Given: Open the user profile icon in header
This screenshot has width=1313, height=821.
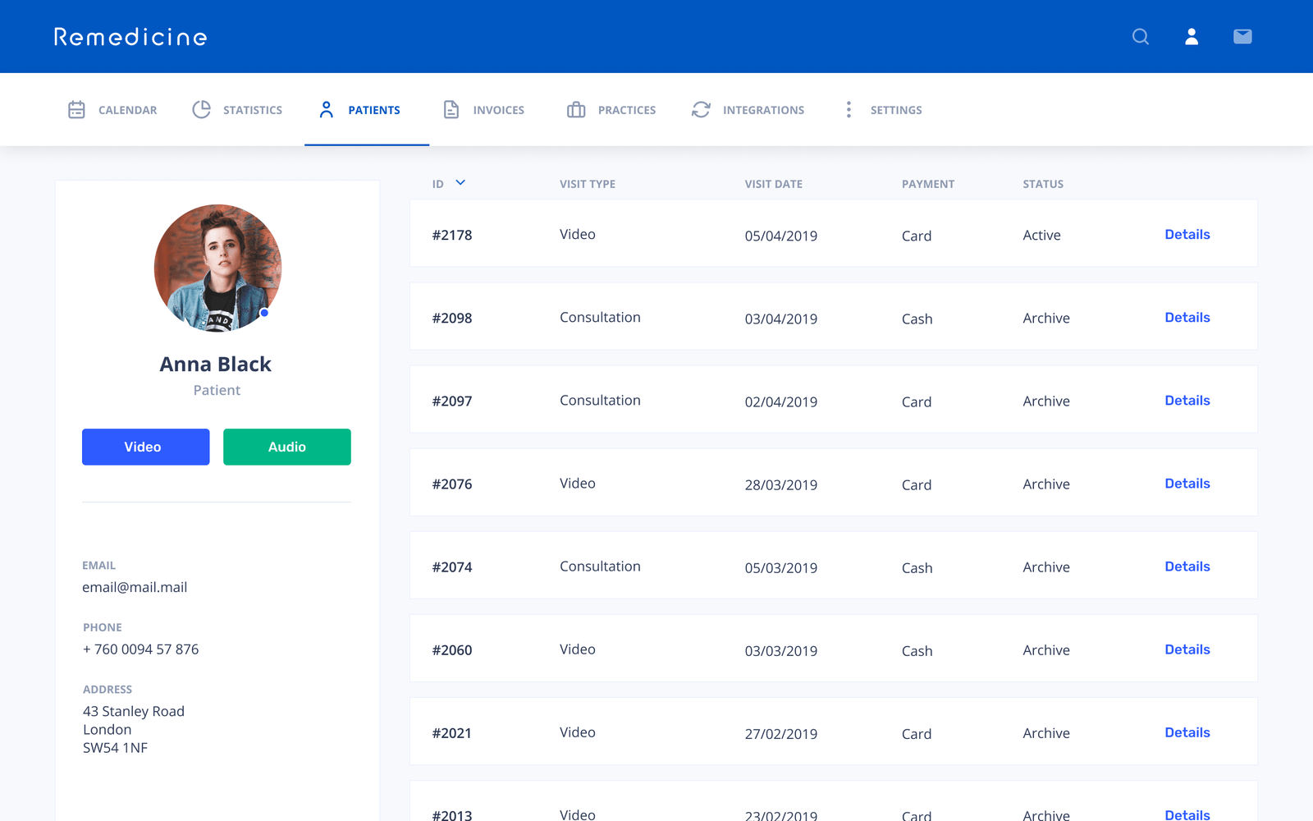Looking at the screenshot, I should pyautogui.click(x=1192, y=37).
